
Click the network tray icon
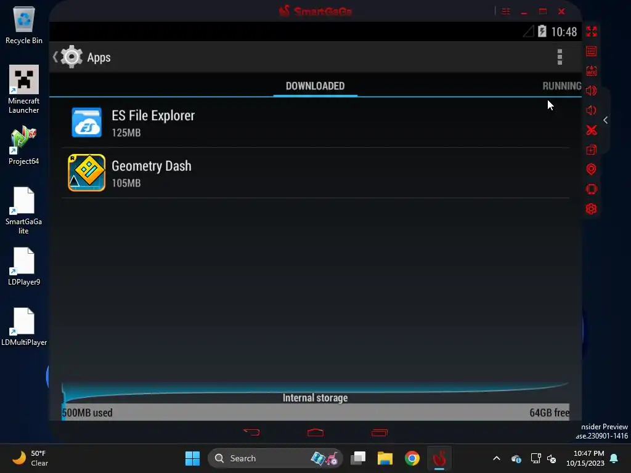click(x=535, y=458)
